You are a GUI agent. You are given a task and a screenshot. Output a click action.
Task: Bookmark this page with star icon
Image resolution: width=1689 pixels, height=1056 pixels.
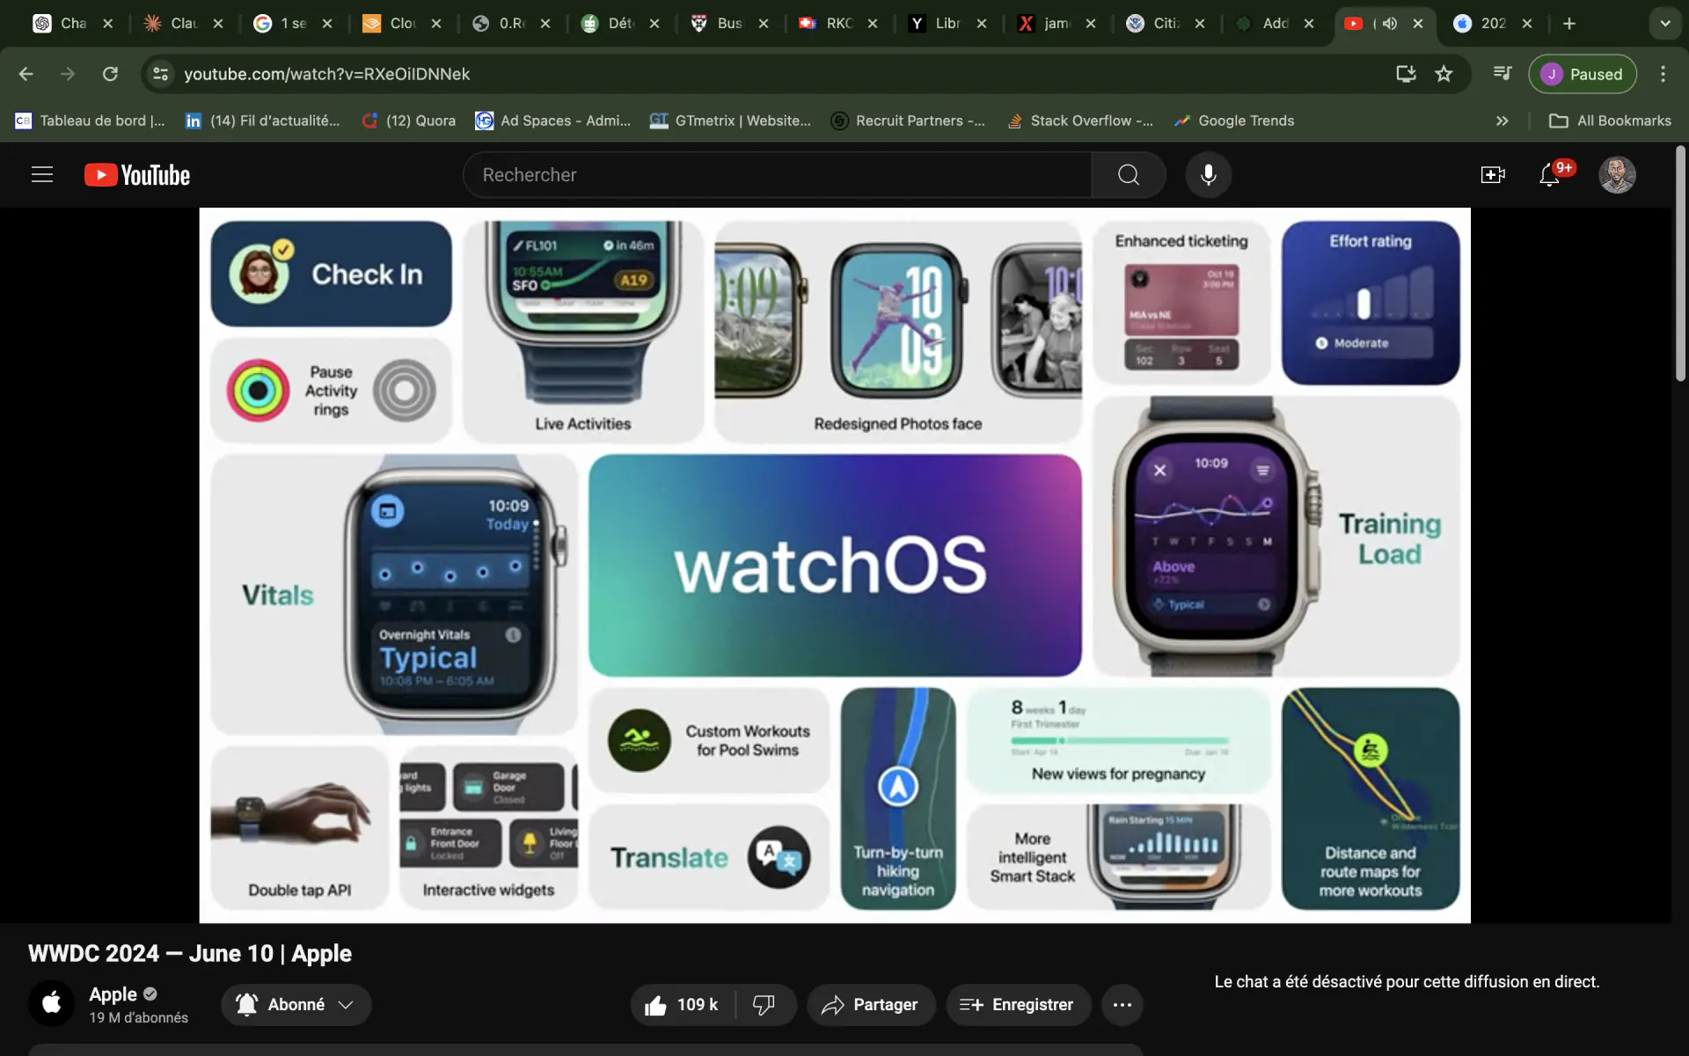tap(1444, 74)
